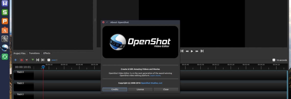The image size is (291, 99).
Task: Expand the Track 4 menu arrow
Action: [15, 72]
